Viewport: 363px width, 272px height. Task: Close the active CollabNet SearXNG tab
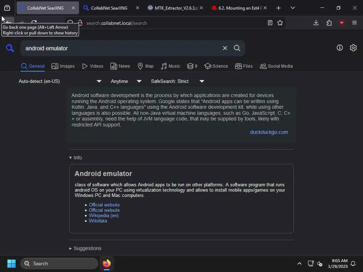(x=73, y=8)
